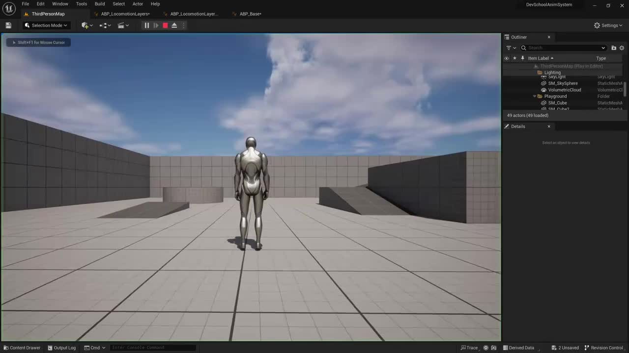Viewport: 629px width, 353px height.
Task: Open the Output Log
Action: click(61, 348)
